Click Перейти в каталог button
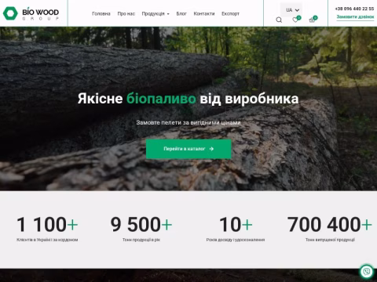377x282 pixels. tap(188, 149)
